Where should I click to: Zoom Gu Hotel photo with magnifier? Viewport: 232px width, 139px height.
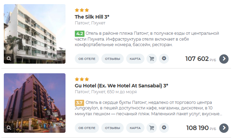click(9, 128)
